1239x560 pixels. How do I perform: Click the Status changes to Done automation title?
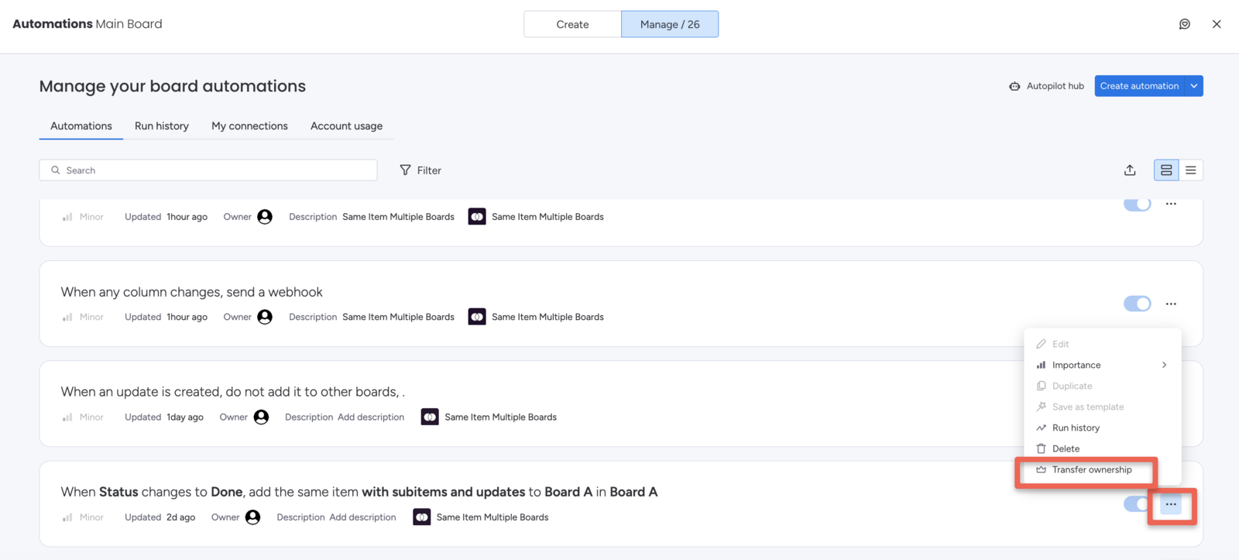[x=359, y=492]
